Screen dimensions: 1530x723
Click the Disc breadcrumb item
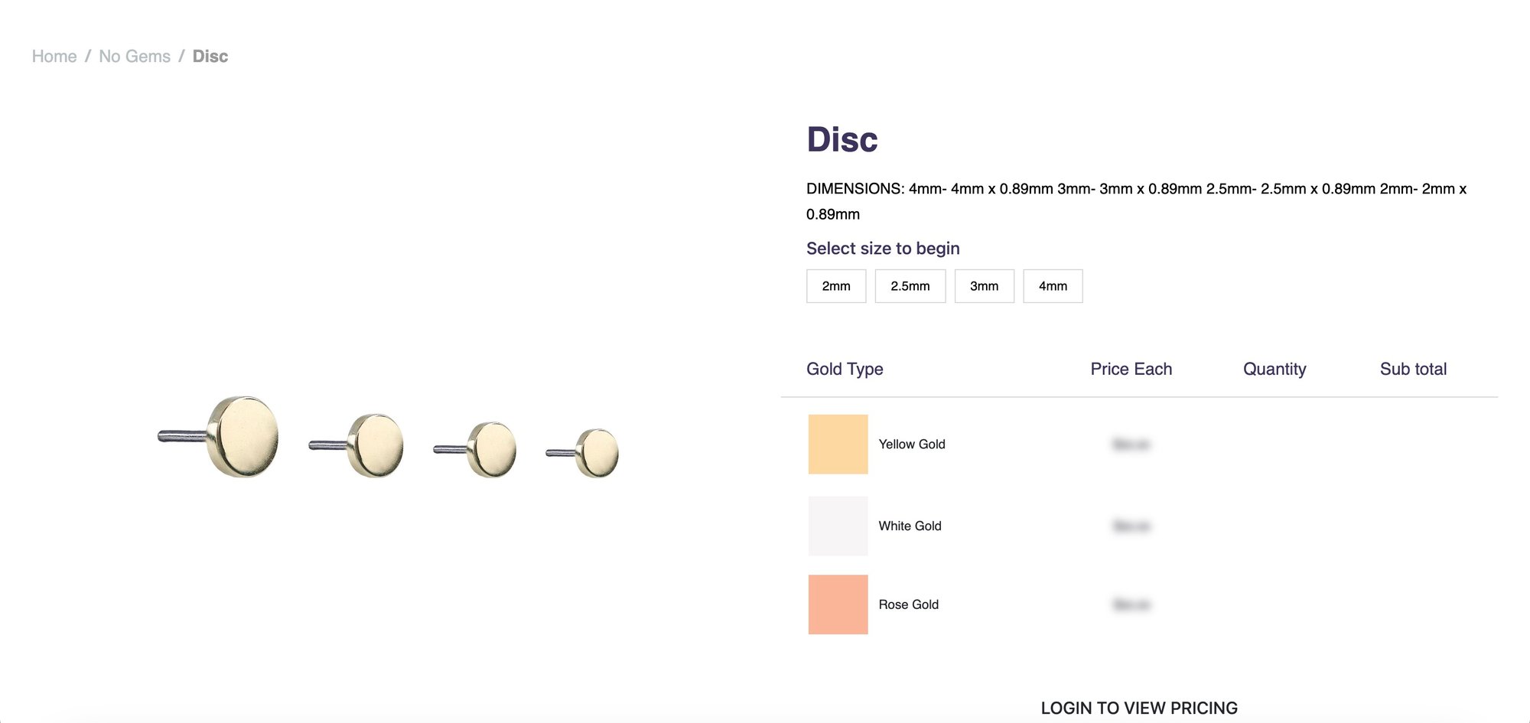click(x=210, y=57)
